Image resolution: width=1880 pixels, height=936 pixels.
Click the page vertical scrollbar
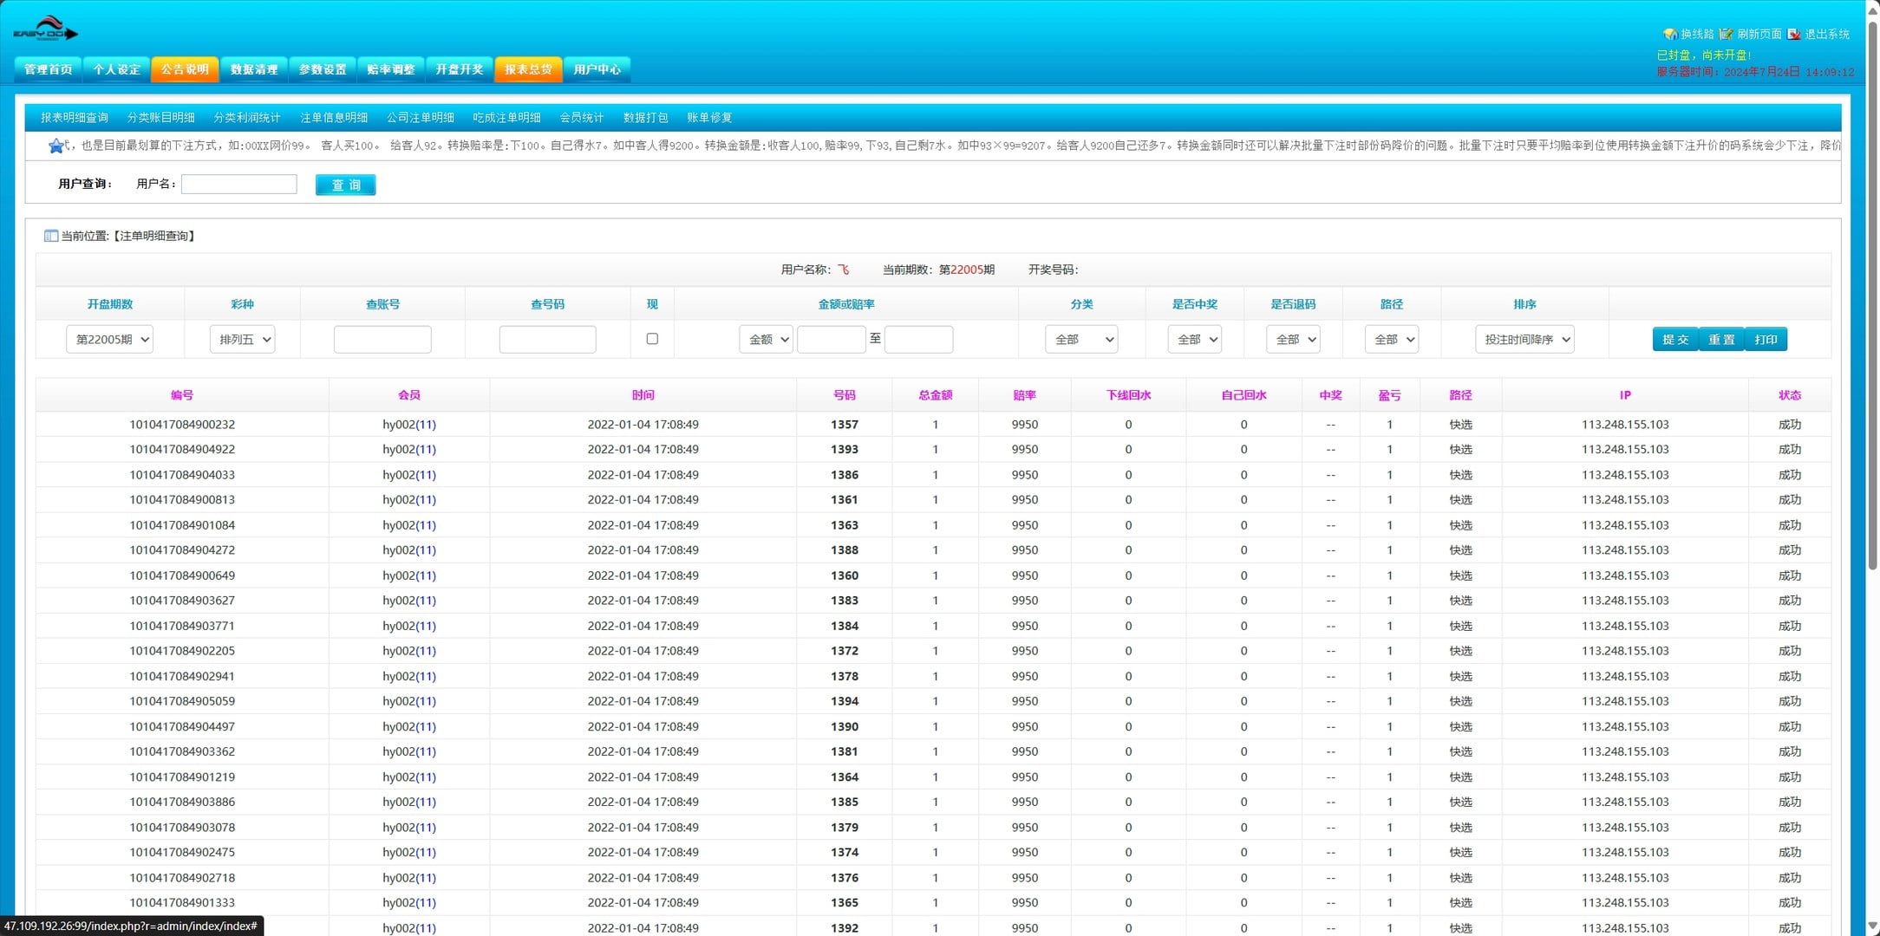click(x=1872, y=295)
